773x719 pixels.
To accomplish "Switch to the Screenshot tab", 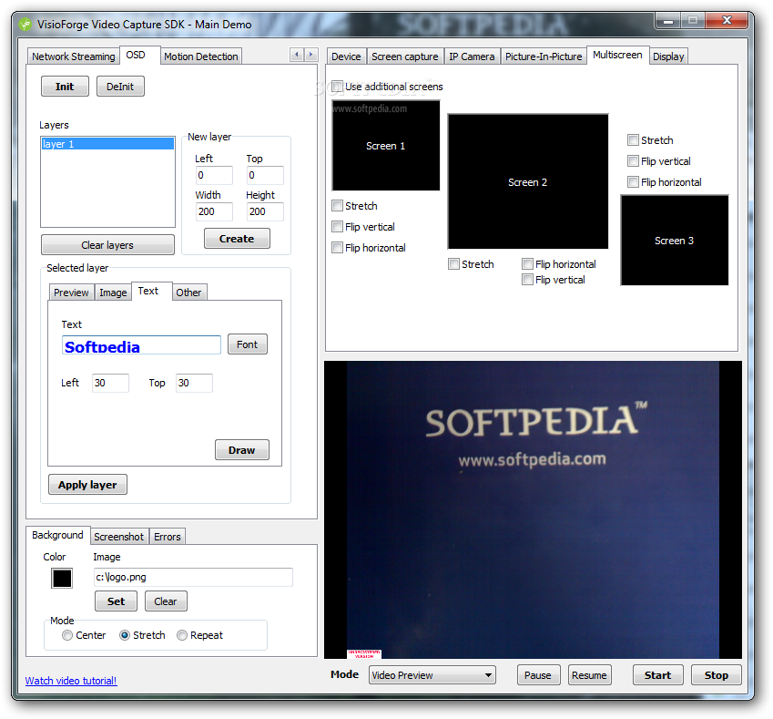I will [x=118, y=537].
